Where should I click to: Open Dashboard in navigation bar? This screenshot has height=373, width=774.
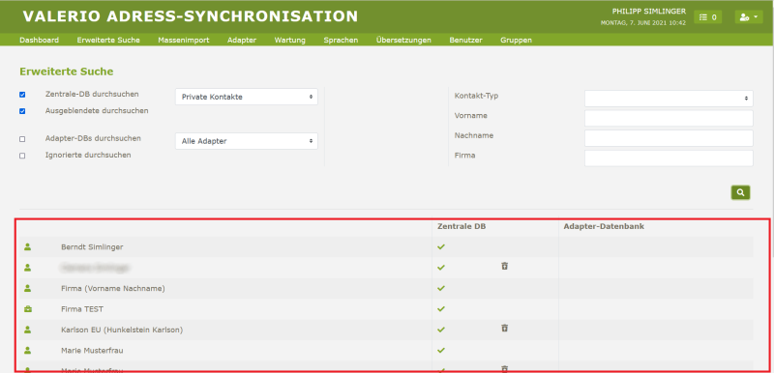[x=40, y=41]
